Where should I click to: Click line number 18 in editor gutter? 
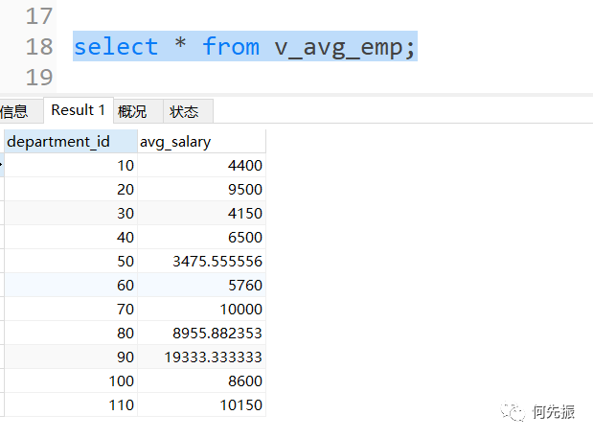click(x=39, y=46)
